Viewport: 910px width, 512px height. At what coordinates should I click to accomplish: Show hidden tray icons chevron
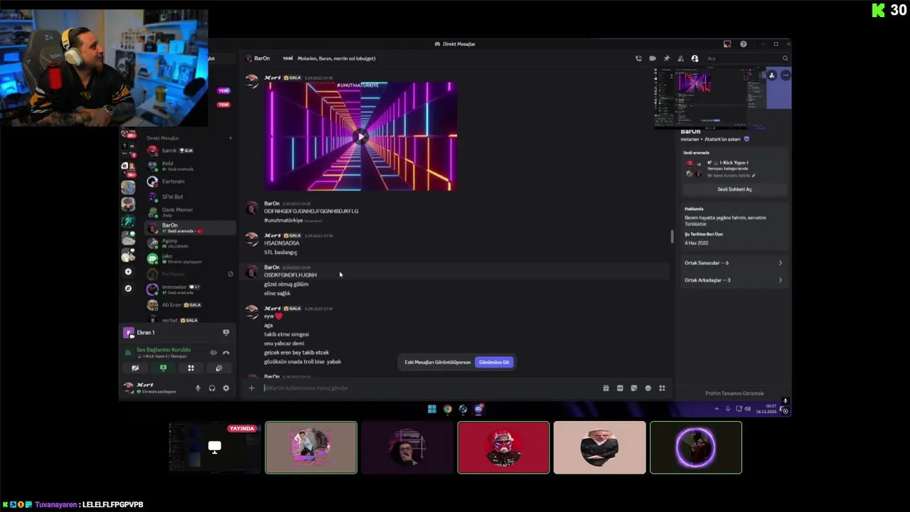pos(717,409)
